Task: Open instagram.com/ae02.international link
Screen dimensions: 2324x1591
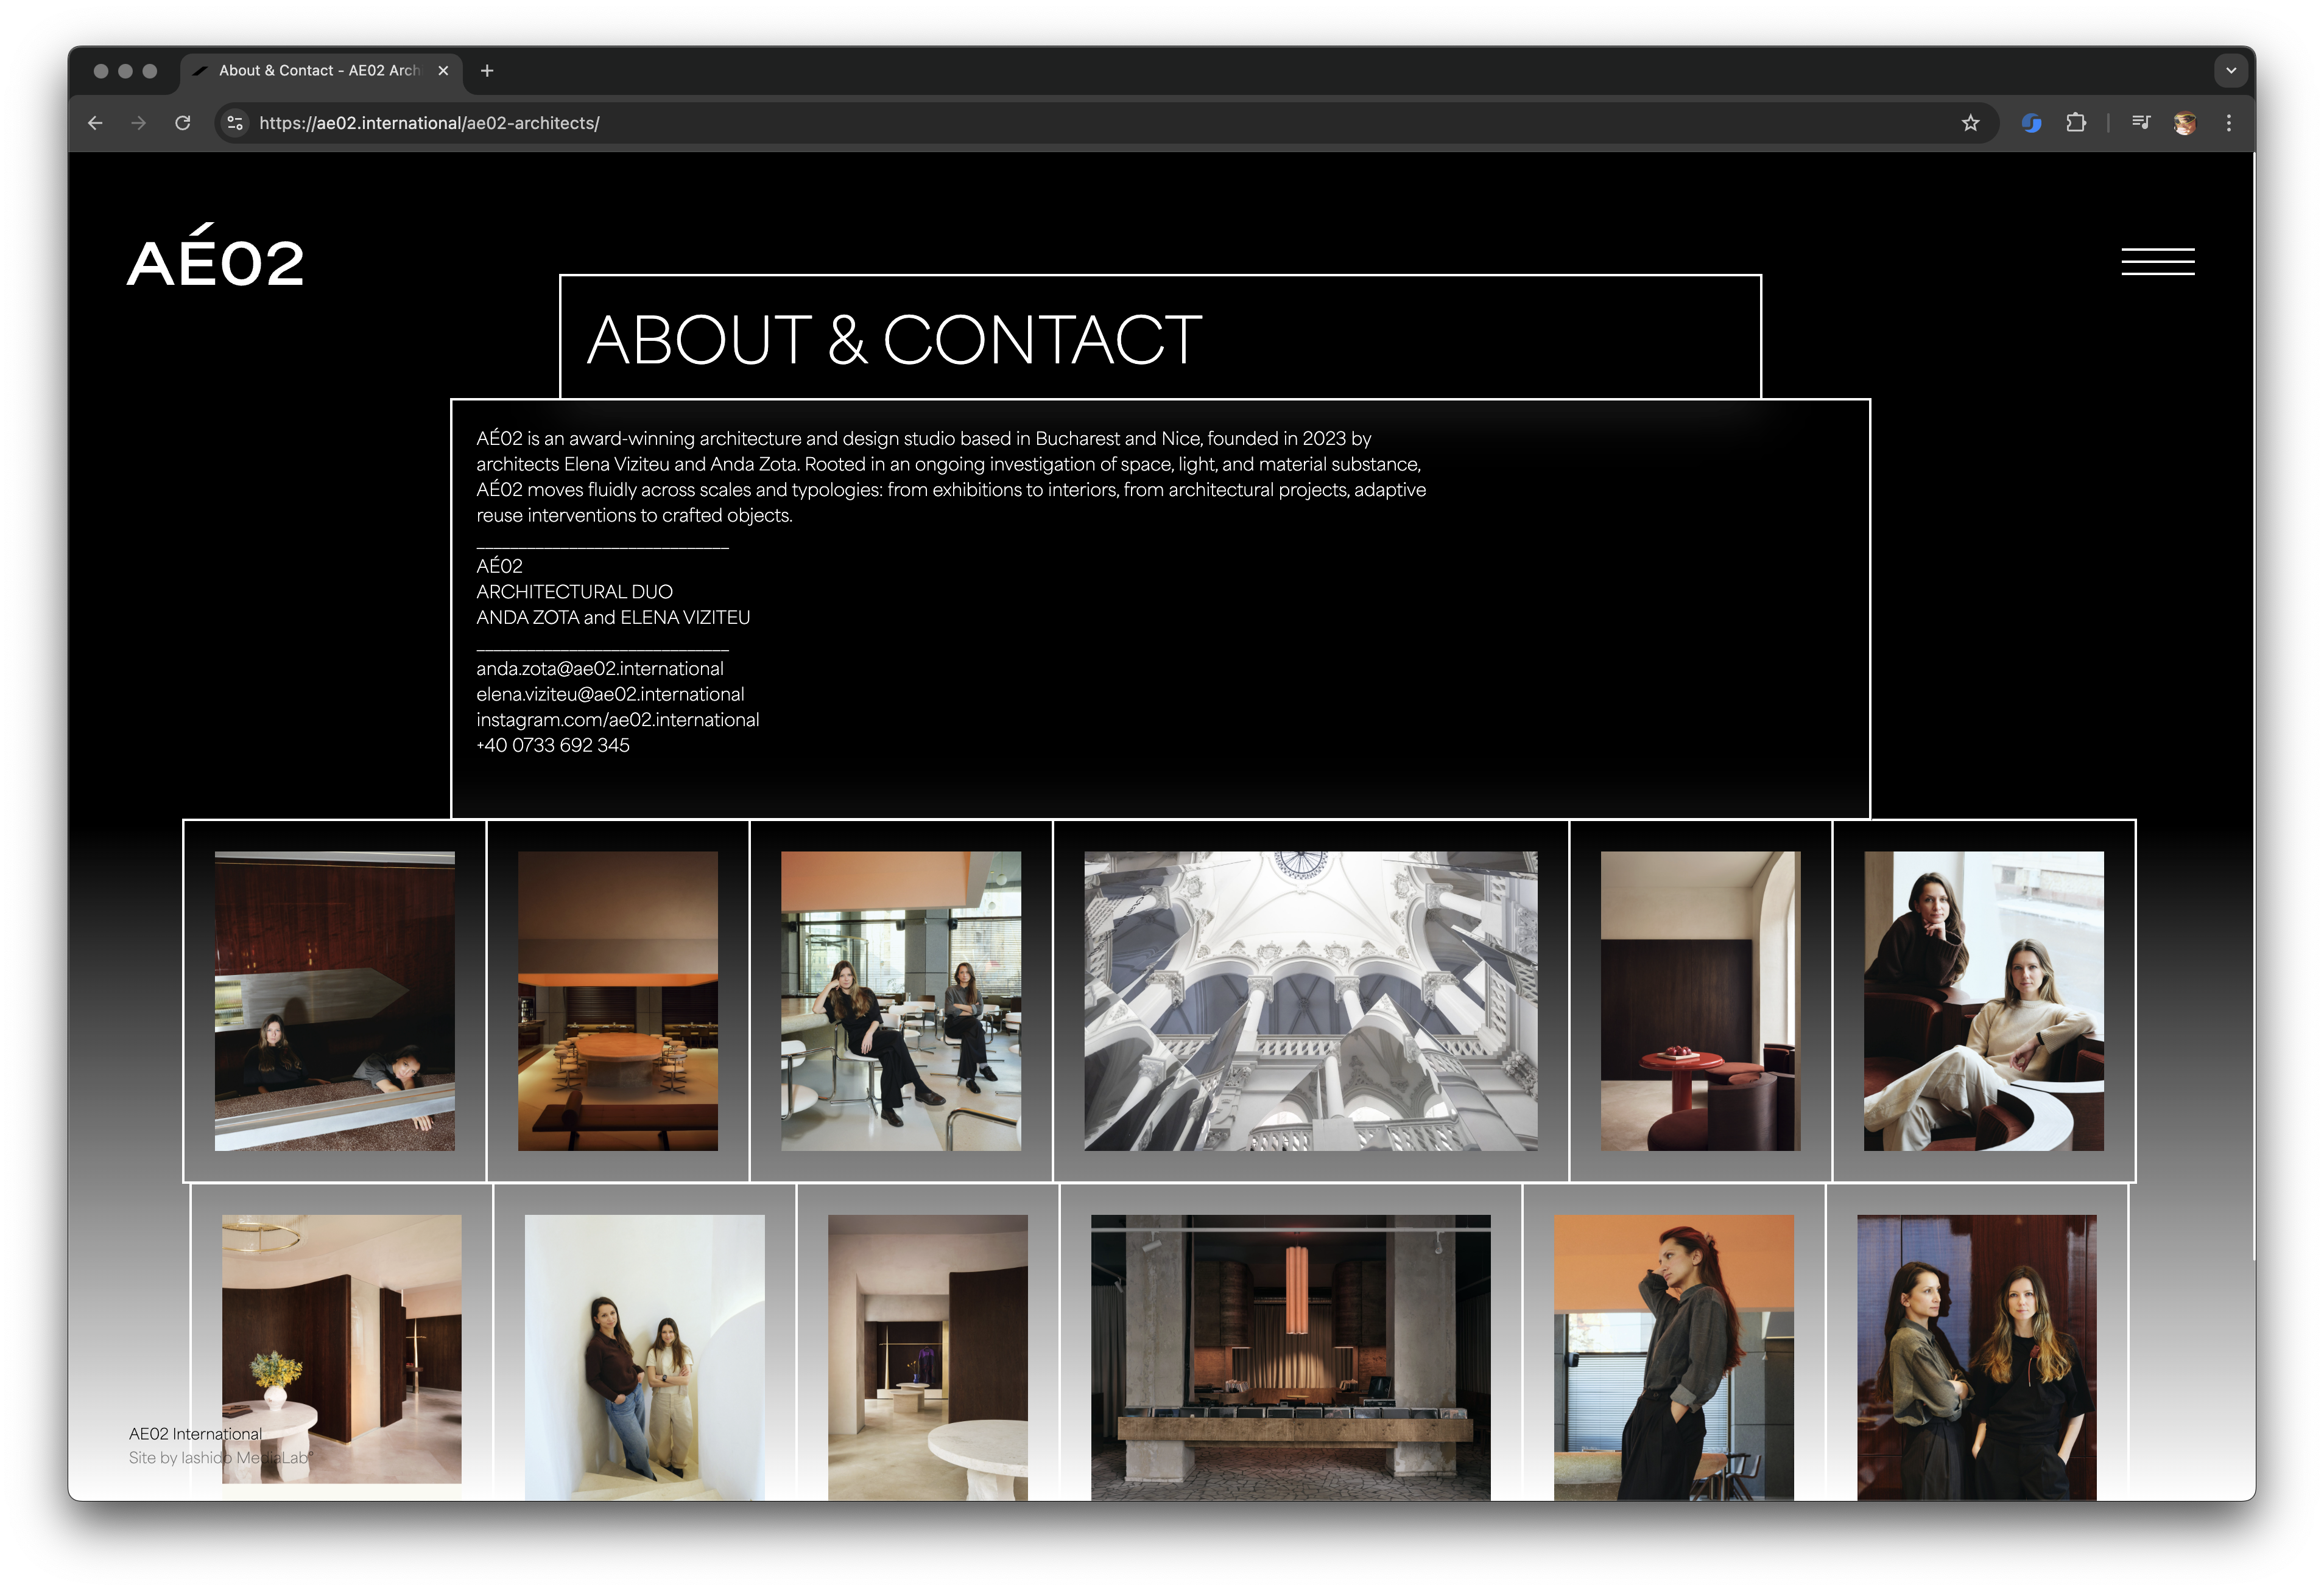Action: point(617,719)
